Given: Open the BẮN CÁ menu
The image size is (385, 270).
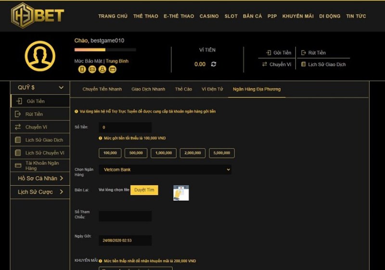Looking at the screenshot, I should pos(252,16).
